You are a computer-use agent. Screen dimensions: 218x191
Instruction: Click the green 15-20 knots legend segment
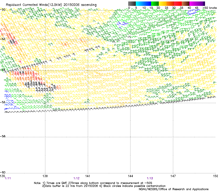click(155, 4)
